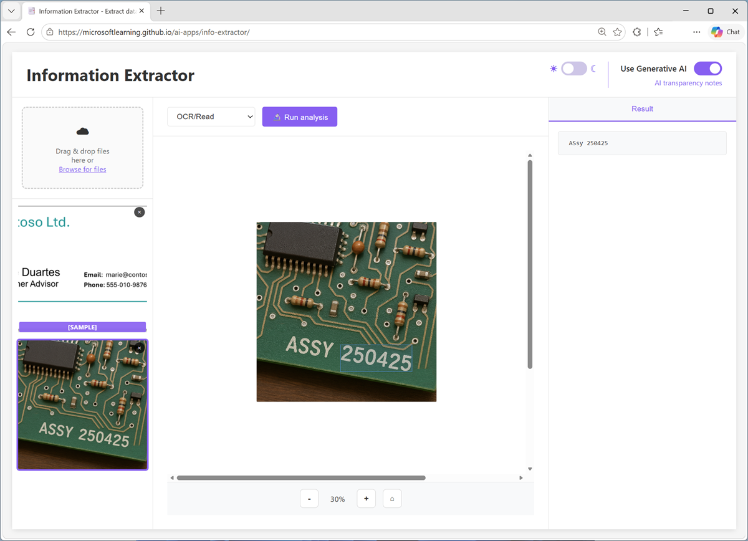The width and height of the screenshot is (748, 541).
Task: Click the viewer horizontal scrollbar thumb
Action: click(x=301, y=478)
